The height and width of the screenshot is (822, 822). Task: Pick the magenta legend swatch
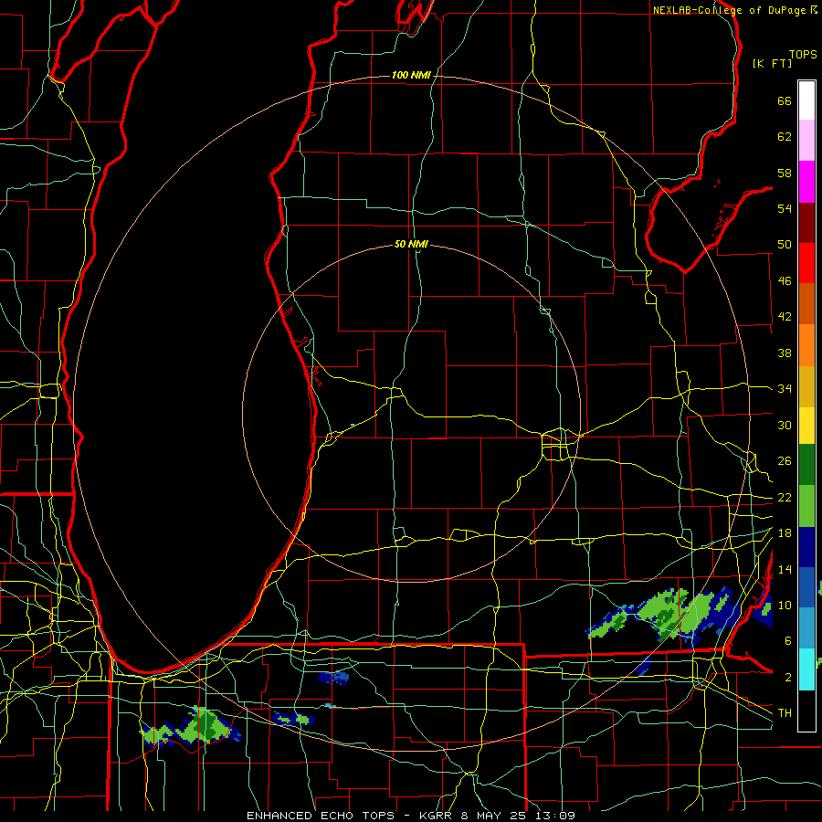pos(806,182)
